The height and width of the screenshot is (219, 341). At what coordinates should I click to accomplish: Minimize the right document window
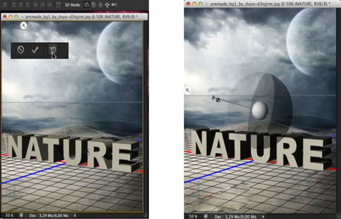194,4
